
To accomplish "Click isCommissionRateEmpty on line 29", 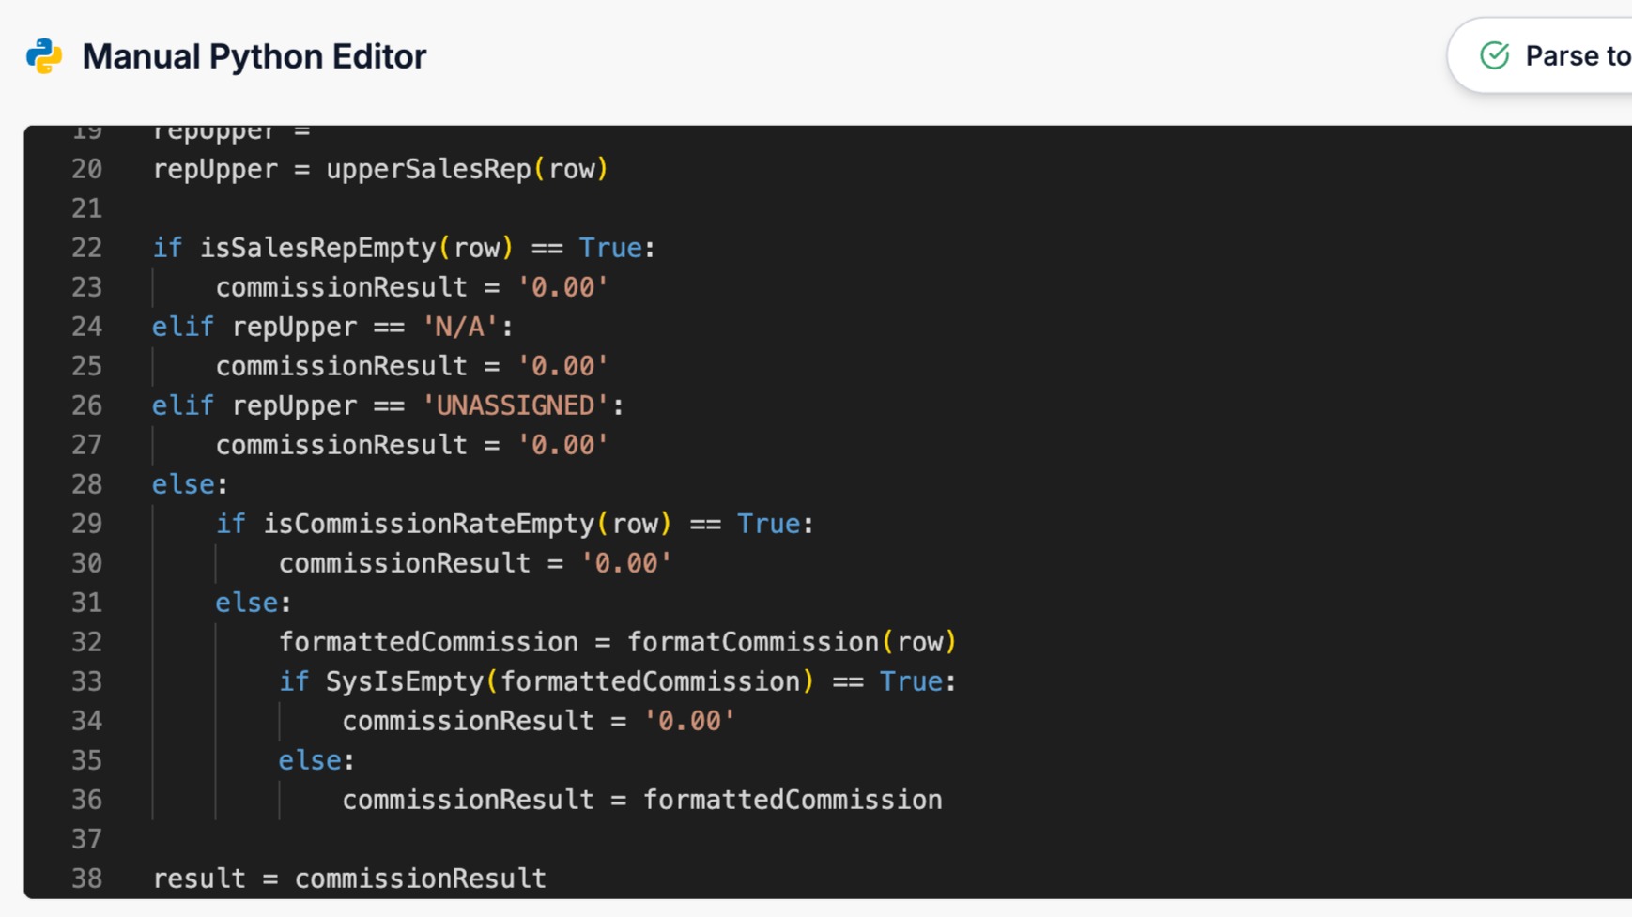I will tap(428, 524).
